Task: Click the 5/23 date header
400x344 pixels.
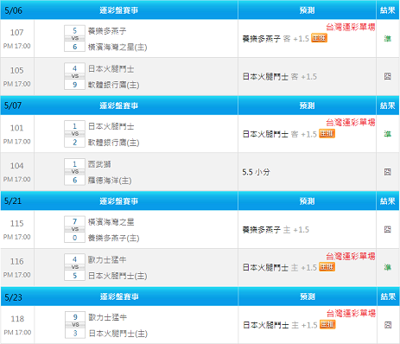Action: tap(13, 297)
